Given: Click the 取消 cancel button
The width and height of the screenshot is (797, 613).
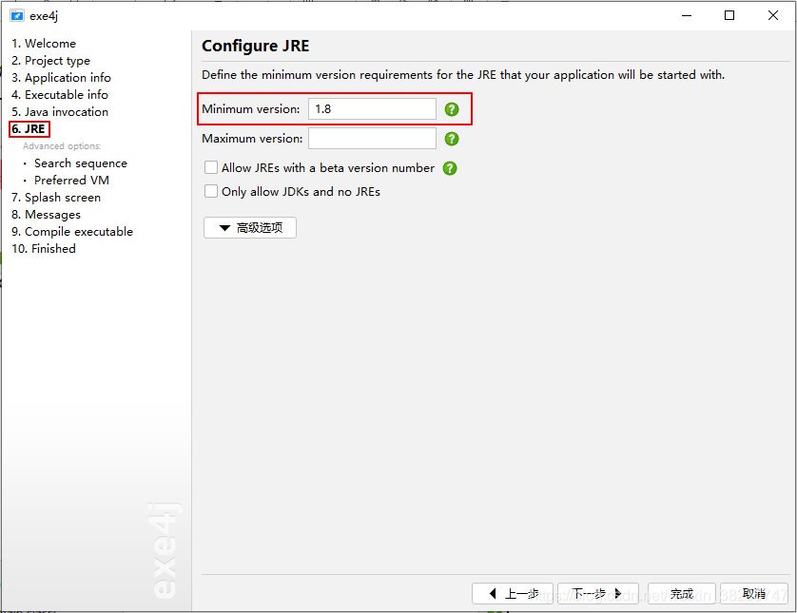Looking at the screenshot, I should (754, 593).
